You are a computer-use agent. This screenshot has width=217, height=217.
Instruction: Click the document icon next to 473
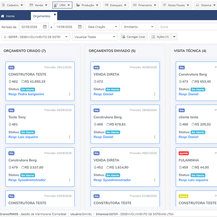click(x=180, y=82)
